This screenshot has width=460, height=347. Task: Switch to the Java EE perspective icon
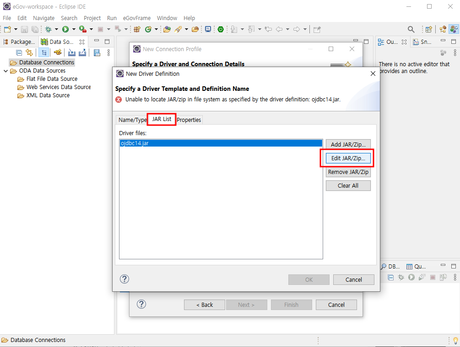point(443,29)
